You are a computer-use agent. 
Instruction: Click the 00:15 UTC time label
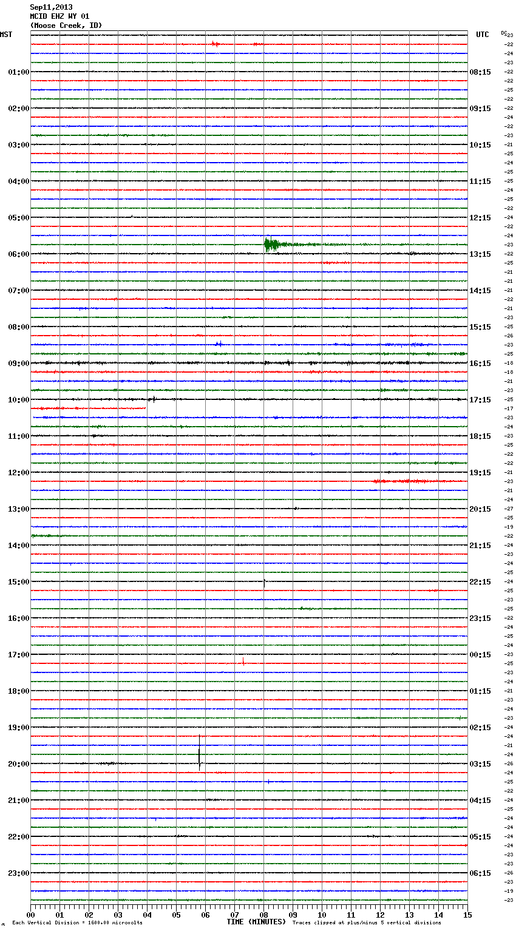480,655
